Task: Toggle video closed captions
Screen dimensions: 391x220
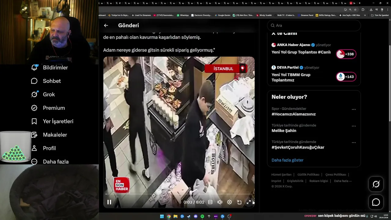Action: point(210,202)
